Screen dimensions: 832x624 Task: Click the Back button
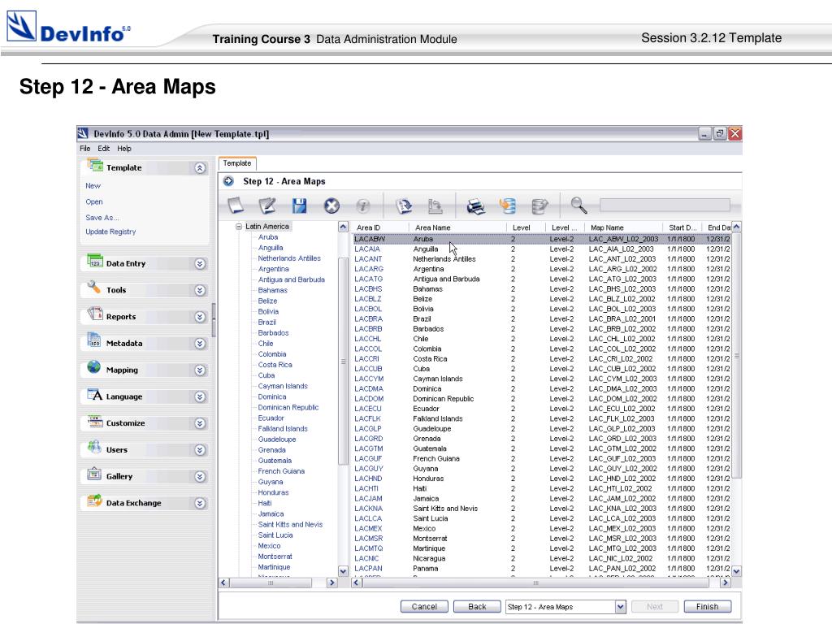(x=477, y=606)
